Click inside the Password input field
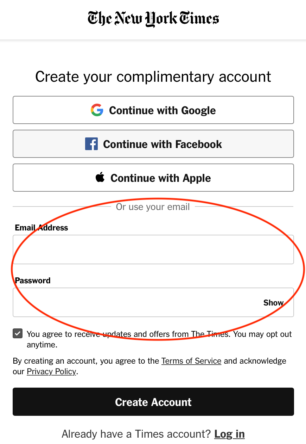Image resolution: width=306 pixels, height=444 pixels. (x=134, y=302)
